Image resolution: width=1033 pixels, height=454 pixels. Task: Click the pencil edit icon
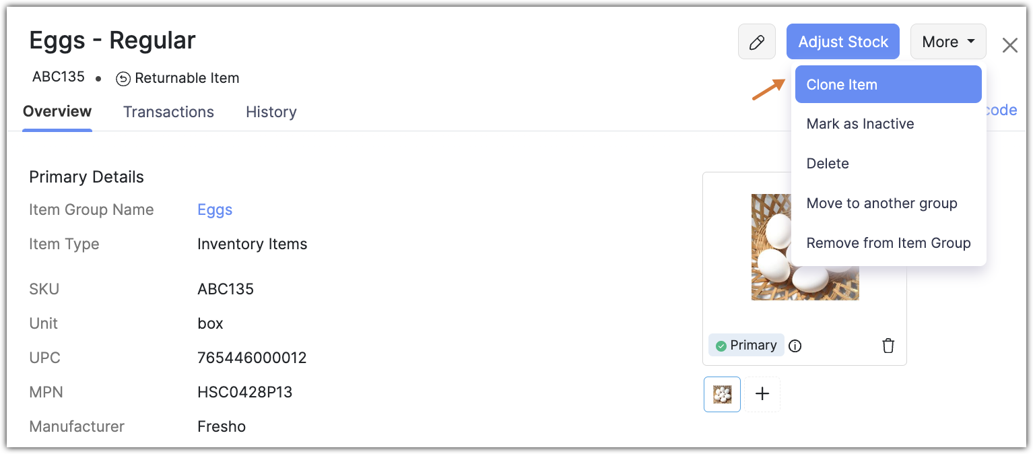tap(757, 42)
